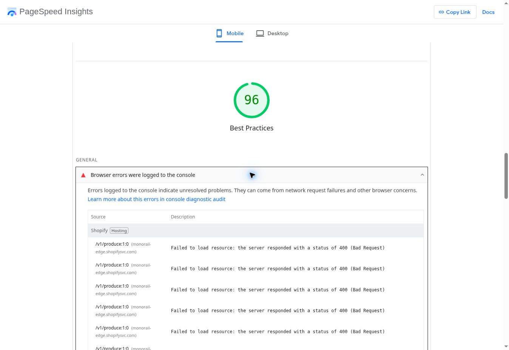Screen dimensions: 509x350
Task: Click the fifth Failed to load resource description
Action: (x=278, y=332)
